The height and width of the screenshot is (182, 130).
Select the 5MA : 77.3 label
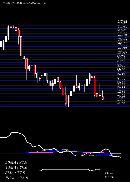click(x=15, y=173)
